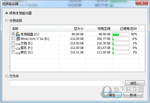Select the 分别选择 radio button
The image size is (150, 103).
(7, 20)
